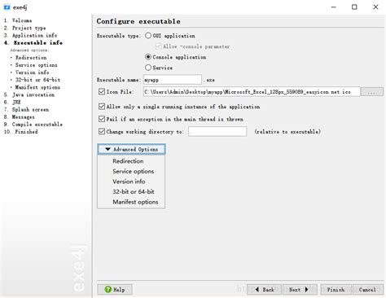
Task: Click the exe4j logo in title bar
Action: (x=7, y=7)
